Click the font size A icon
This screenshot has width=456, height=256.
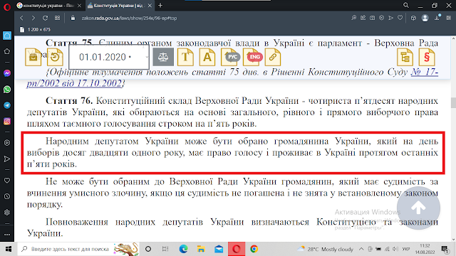pyautogui.click(x=207, y=57)
